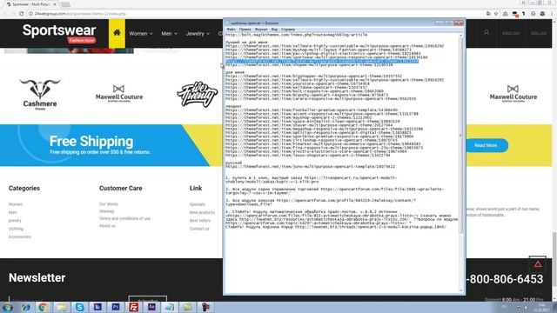Screen dimensions: 557x313
Task: Open After Effects from the taskbar
Action: 151,307
